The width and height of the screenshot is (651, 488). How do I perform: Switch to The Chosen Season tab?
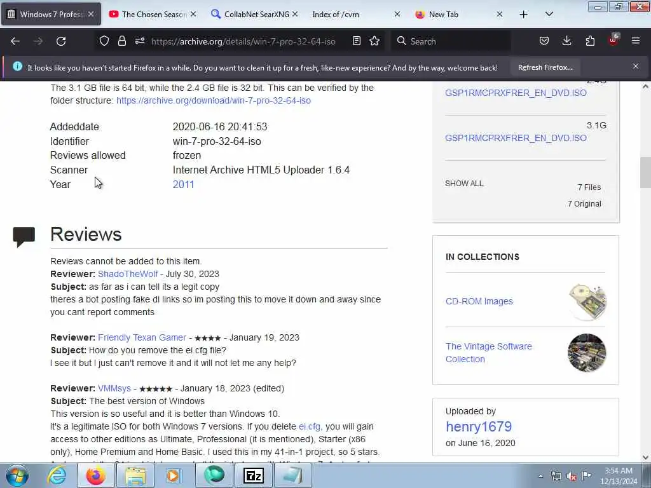[x=147, y=14]
